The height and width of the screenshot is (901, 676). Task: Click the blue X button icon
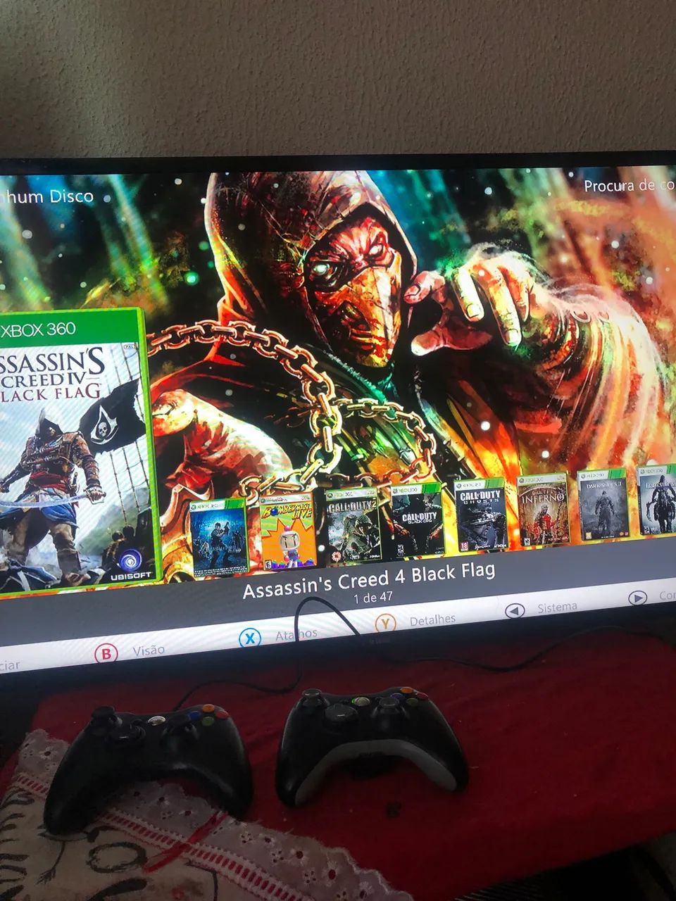click(249, 638)
